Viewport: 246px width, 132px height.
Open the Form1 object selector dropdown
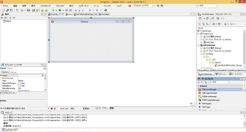(45, 68)
